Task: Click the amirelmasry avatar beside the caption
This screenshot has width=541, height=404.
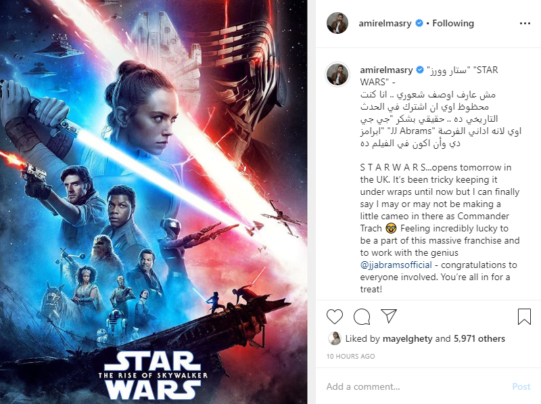Action: (337, 74)
